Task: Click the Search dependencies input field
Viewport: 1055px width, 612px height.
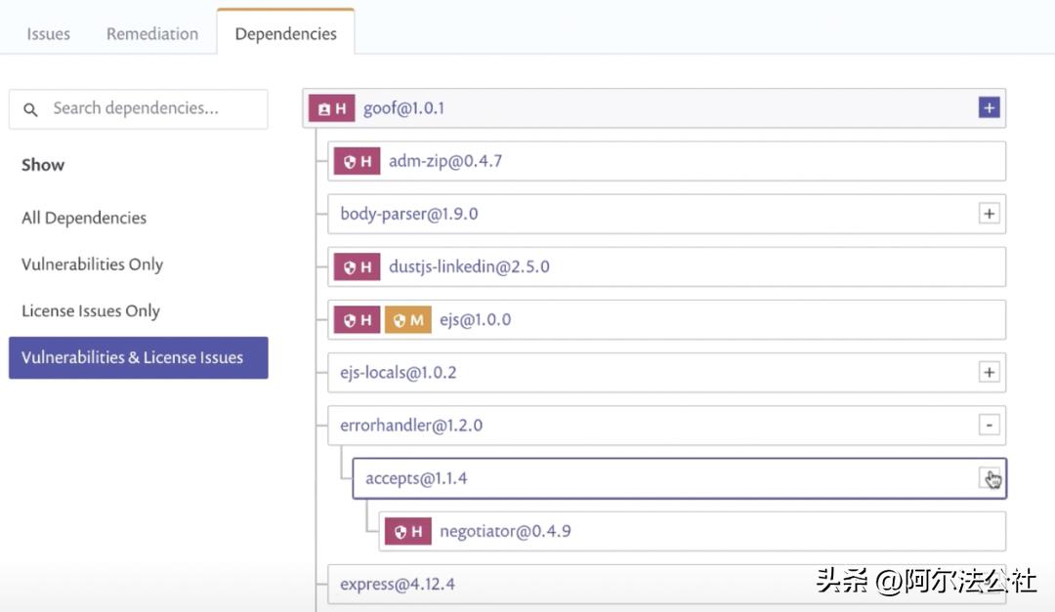Action: 151,109
